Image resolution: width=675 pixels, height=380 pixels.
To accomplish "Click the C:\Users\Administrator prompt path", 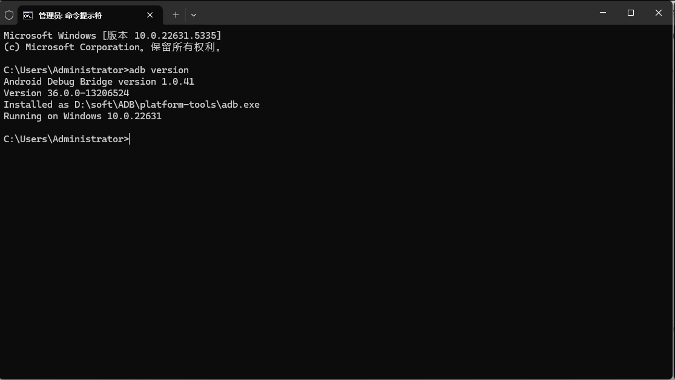I will click(x=64, y=139).
